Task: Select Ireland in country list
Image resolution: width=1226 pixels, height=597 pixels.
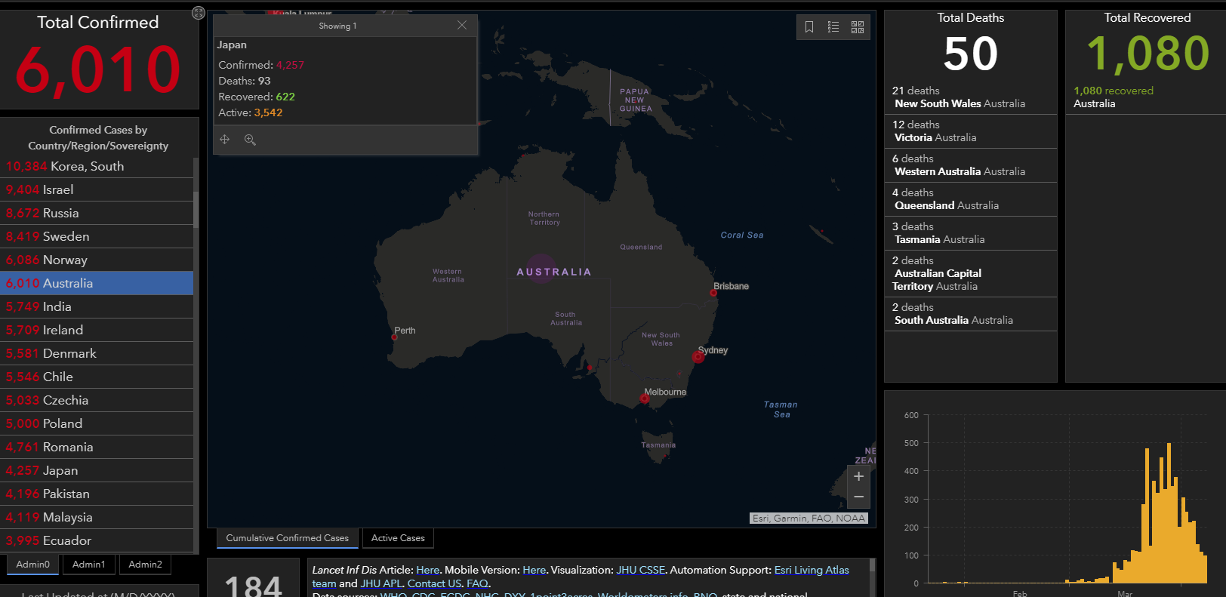Action: 97,330
